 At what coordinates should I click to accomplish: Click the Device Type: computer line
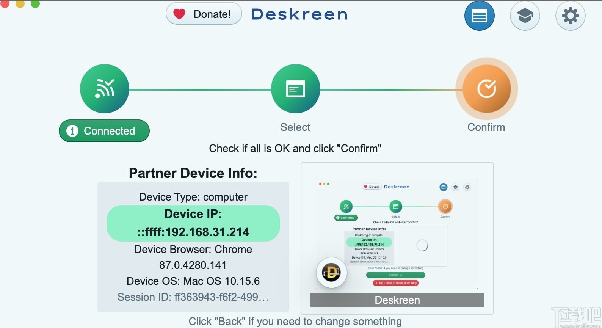(193, 197)
